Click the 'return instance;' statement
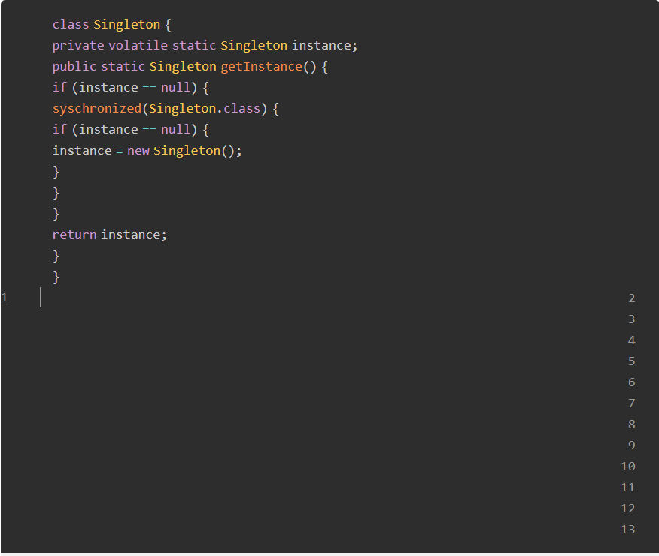This screenshot has width=659, height=556. click(109, 235)
